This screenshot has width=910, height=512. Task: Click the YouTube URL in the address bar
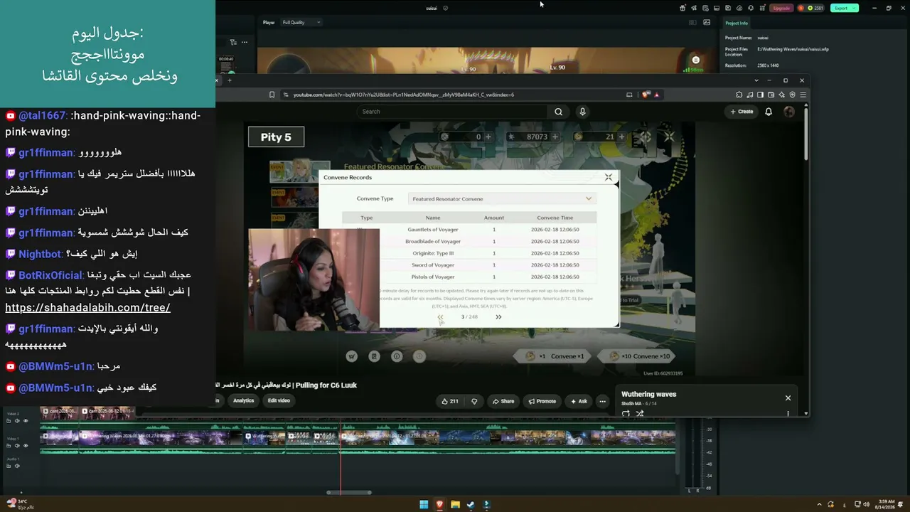(403, 95)
